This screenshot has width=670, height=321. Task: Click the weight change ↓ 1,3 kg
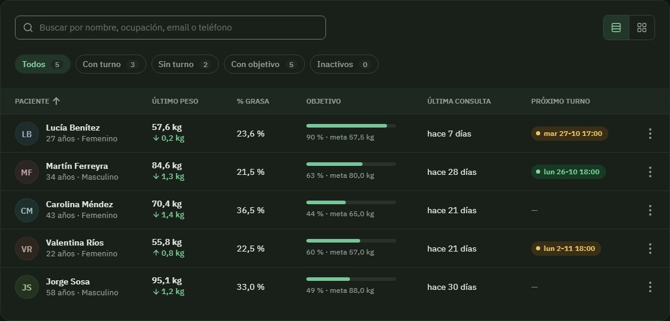[168, 177]
